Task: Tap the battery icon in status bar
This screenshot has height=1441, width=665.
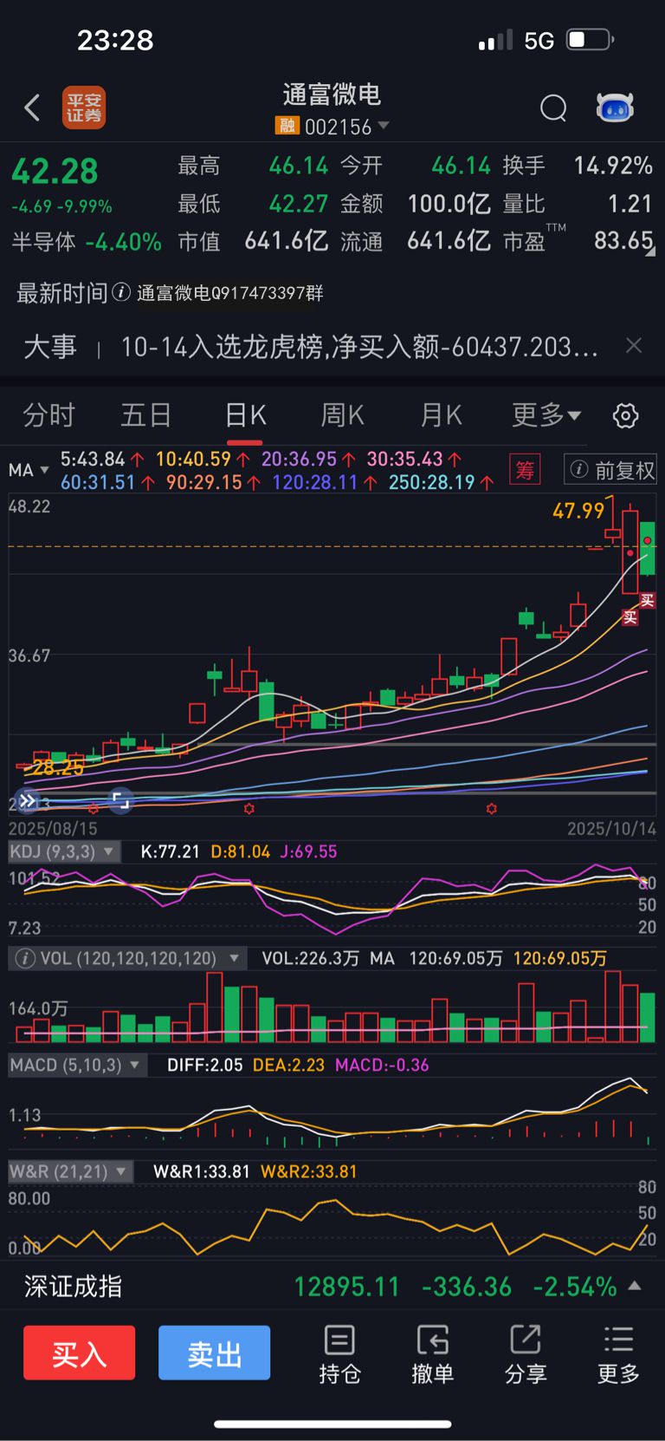Action: tap(590, 40)
